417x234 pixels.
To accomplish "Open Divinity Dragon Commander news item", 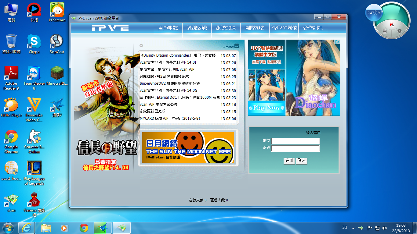I will pos(178,56).
